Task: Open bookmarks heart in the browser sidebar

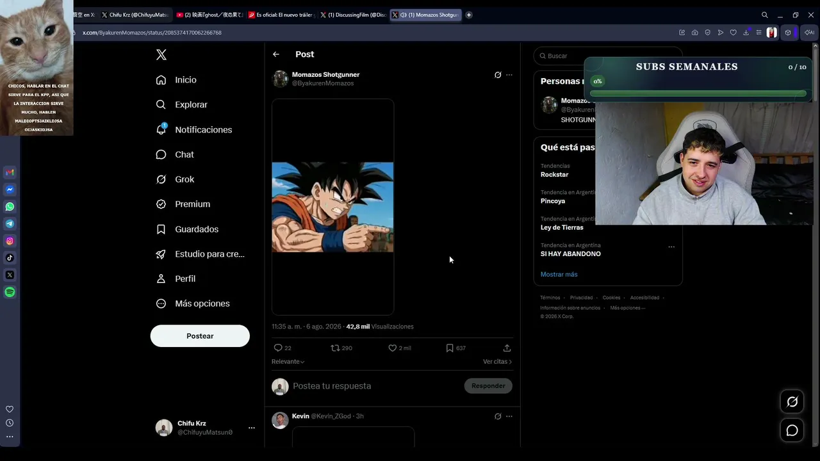Action: pos(10,409)
